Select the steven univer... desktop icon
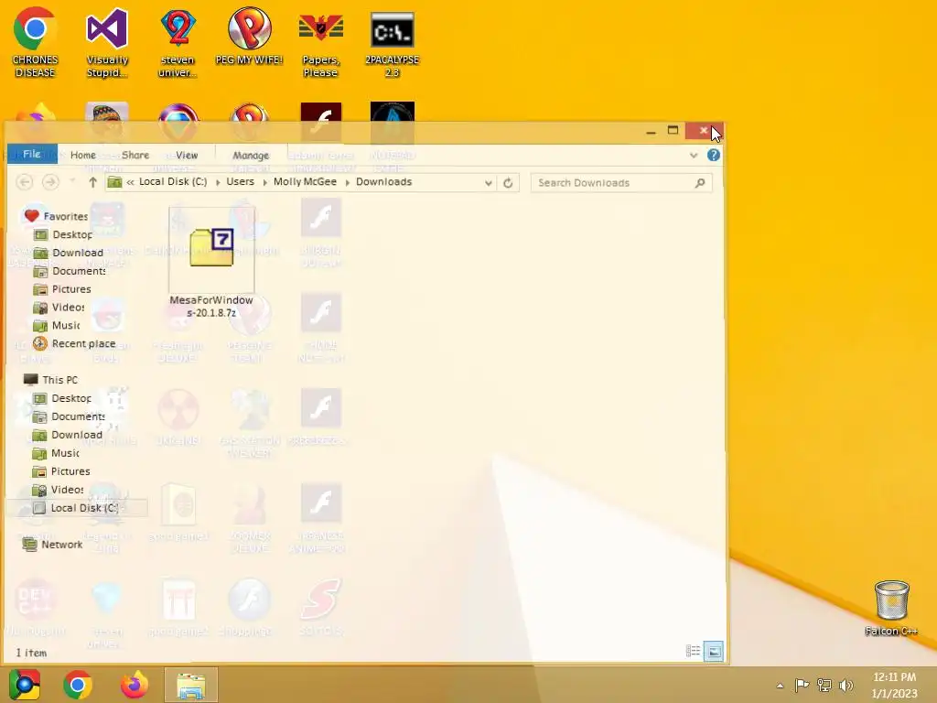This screenshot has width=937, height=703. [x=178, y=43]
